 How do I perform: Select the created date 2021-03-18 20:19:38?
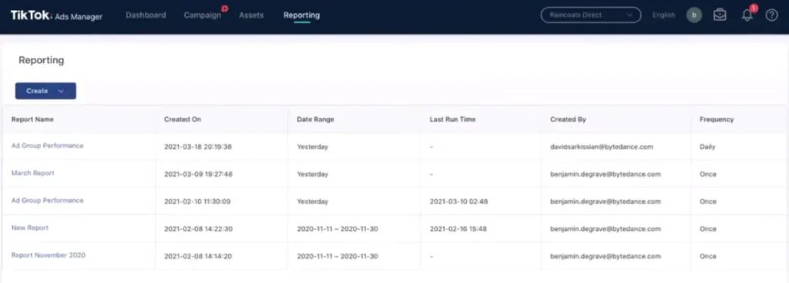tap(198, 147)
